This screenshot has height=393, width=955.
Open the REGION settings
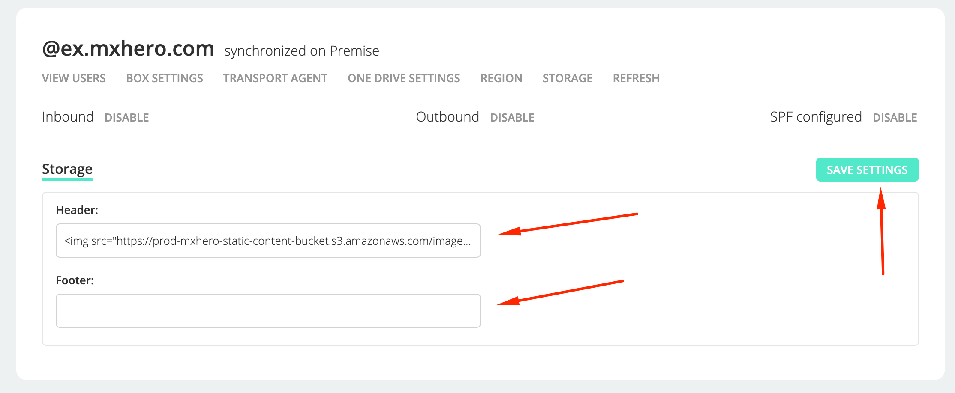pyautogui.click(x=501, y=78)
